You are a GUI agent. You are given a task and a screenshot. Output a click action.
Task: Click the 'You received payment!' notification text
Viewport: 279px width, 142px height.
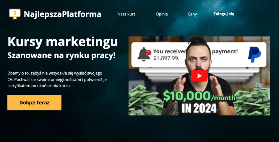click(195, 51)
